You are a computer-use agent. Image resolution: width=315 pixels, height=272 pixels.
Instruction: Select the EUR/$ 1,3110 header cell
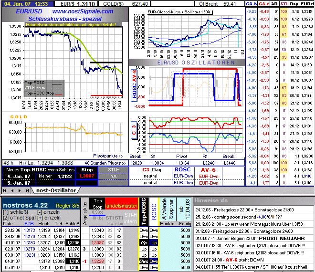[76, 4]
